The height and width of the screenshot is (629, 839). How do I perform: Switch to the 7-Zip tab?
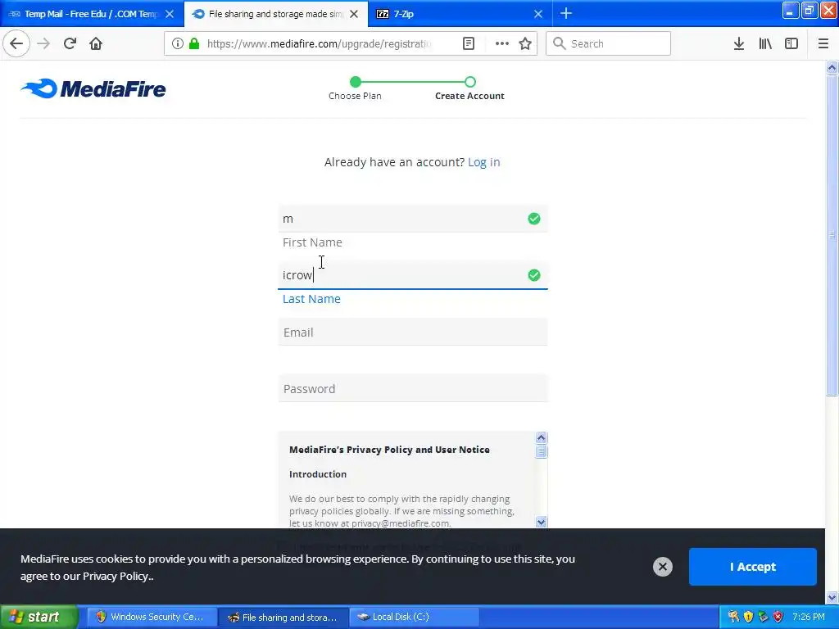point(460,14)
